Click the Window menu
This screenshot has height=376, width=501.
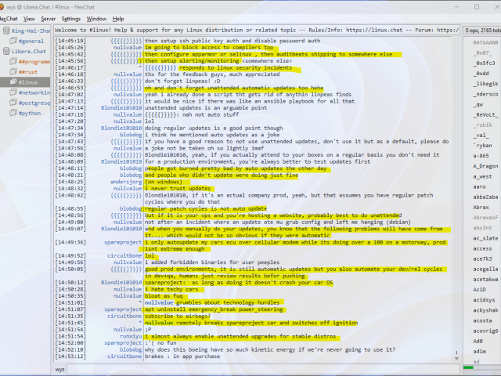click(96, 18)
